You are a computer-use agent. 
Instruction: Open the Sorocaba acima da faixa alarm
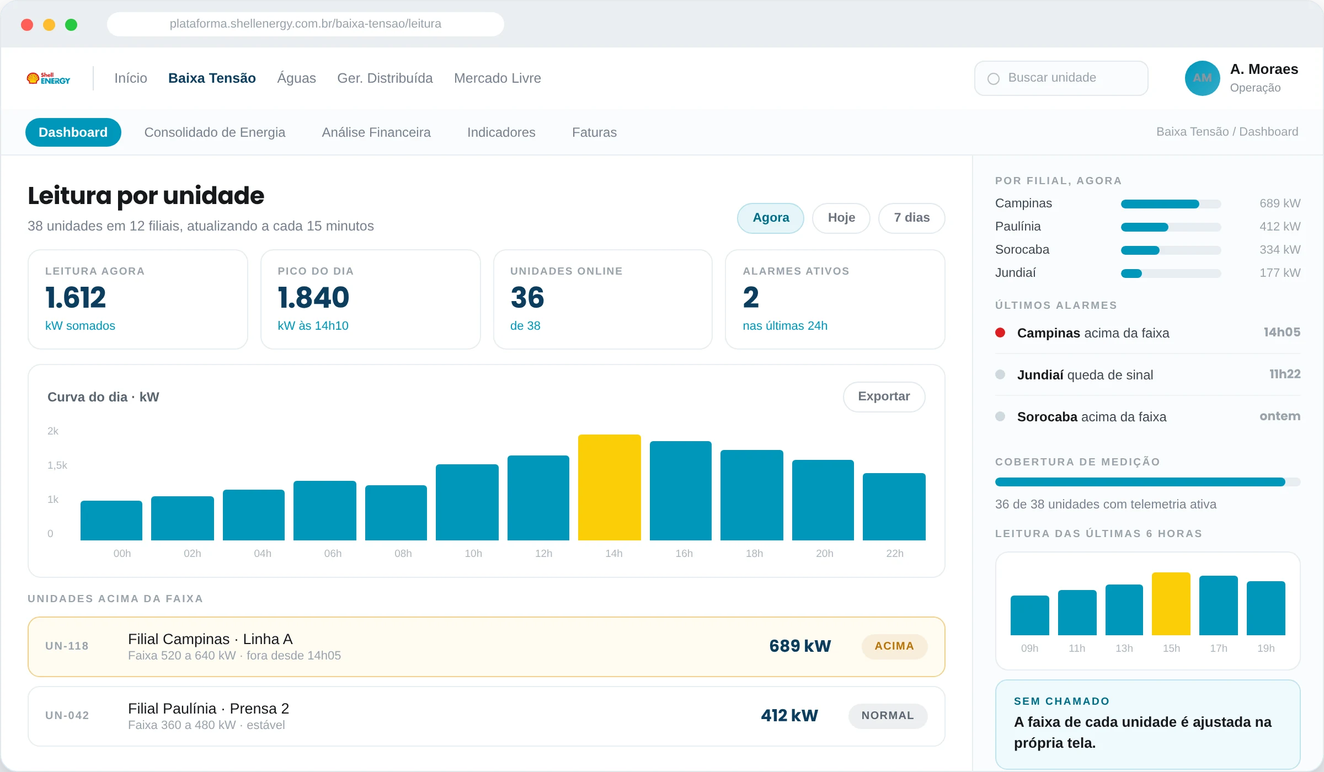[1147, 417]
